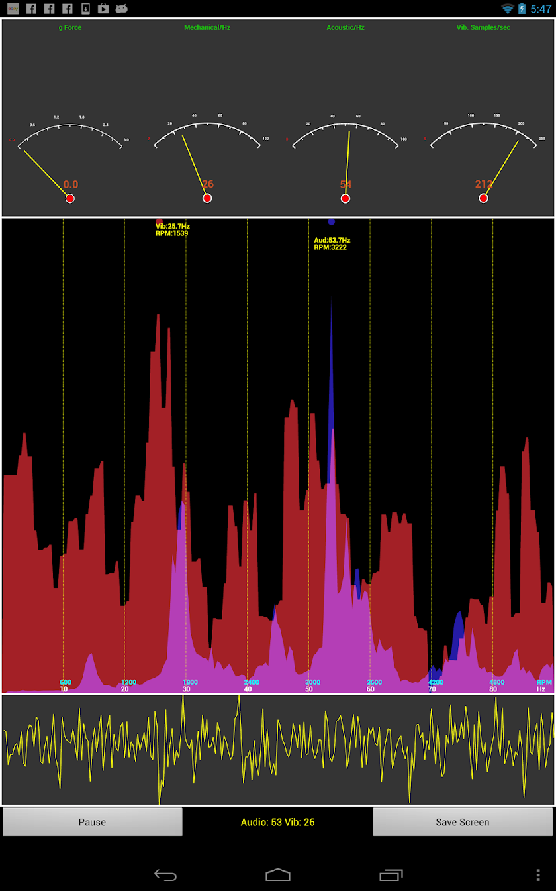Tap the Android head notification icon

tap(121, 9)
